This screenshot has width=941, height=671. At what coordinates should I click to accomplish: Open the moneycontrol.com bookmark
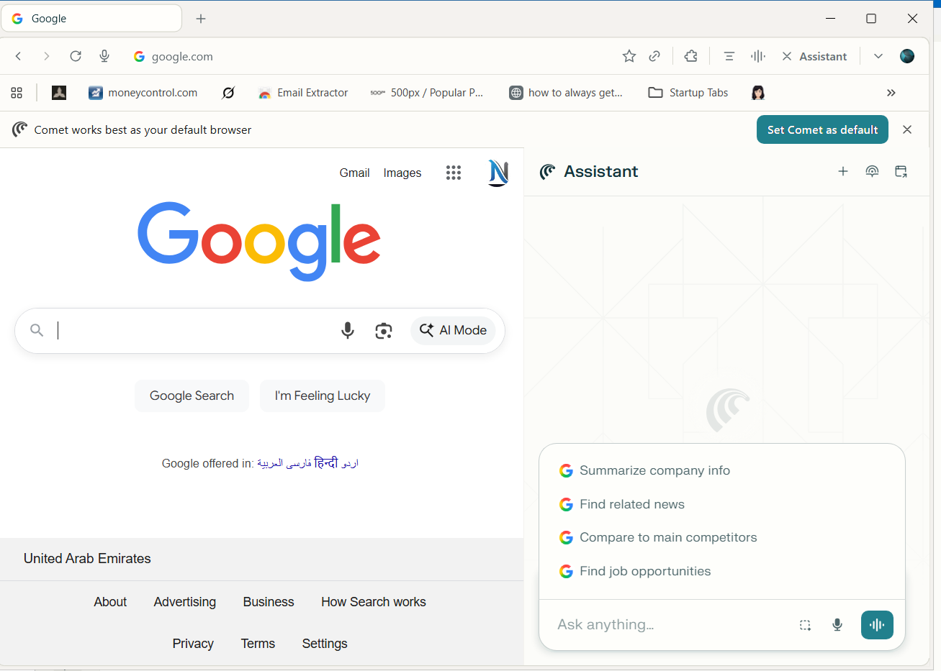143,93
